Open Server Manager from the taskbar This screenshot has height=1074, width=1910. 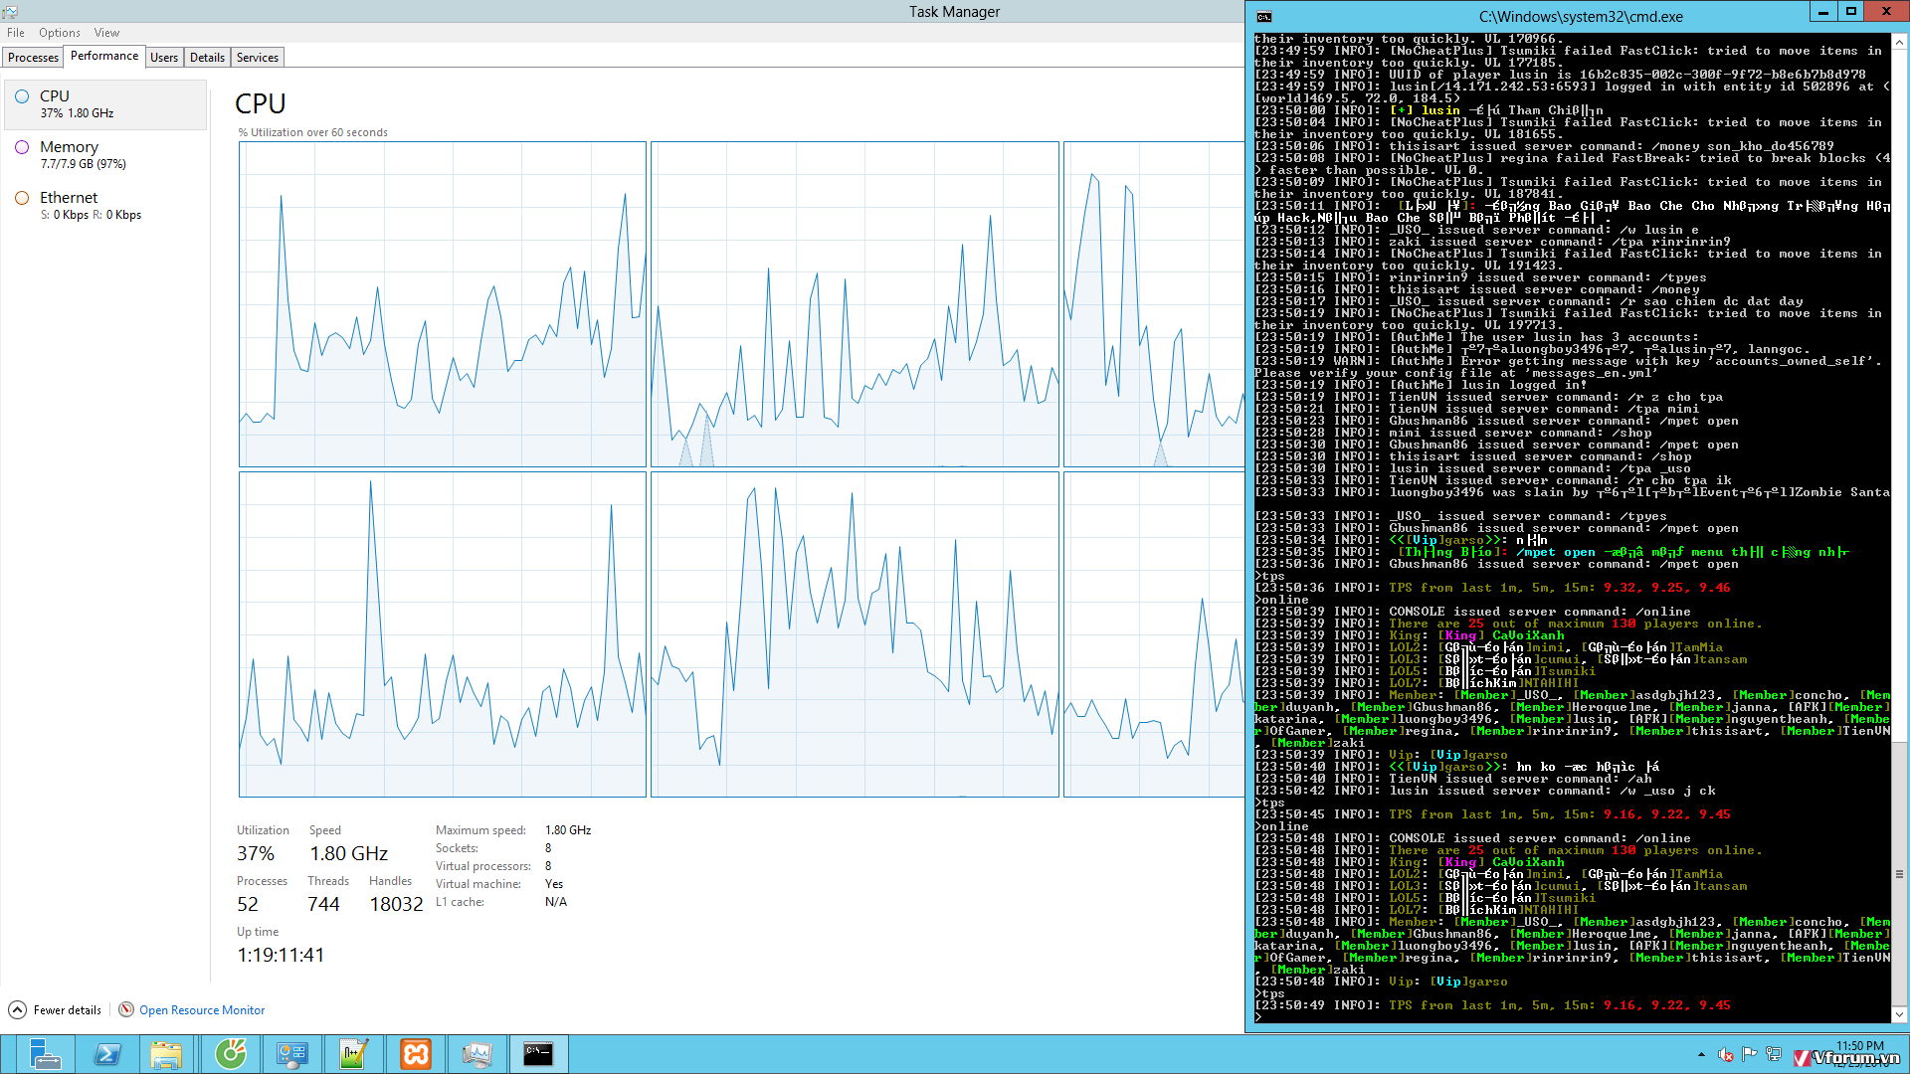(44, 1053)
